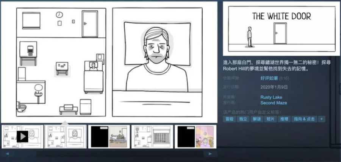Click the release date 2020年1月9日
The height and width of the screenshot is (162, 341).
[274, 87]
